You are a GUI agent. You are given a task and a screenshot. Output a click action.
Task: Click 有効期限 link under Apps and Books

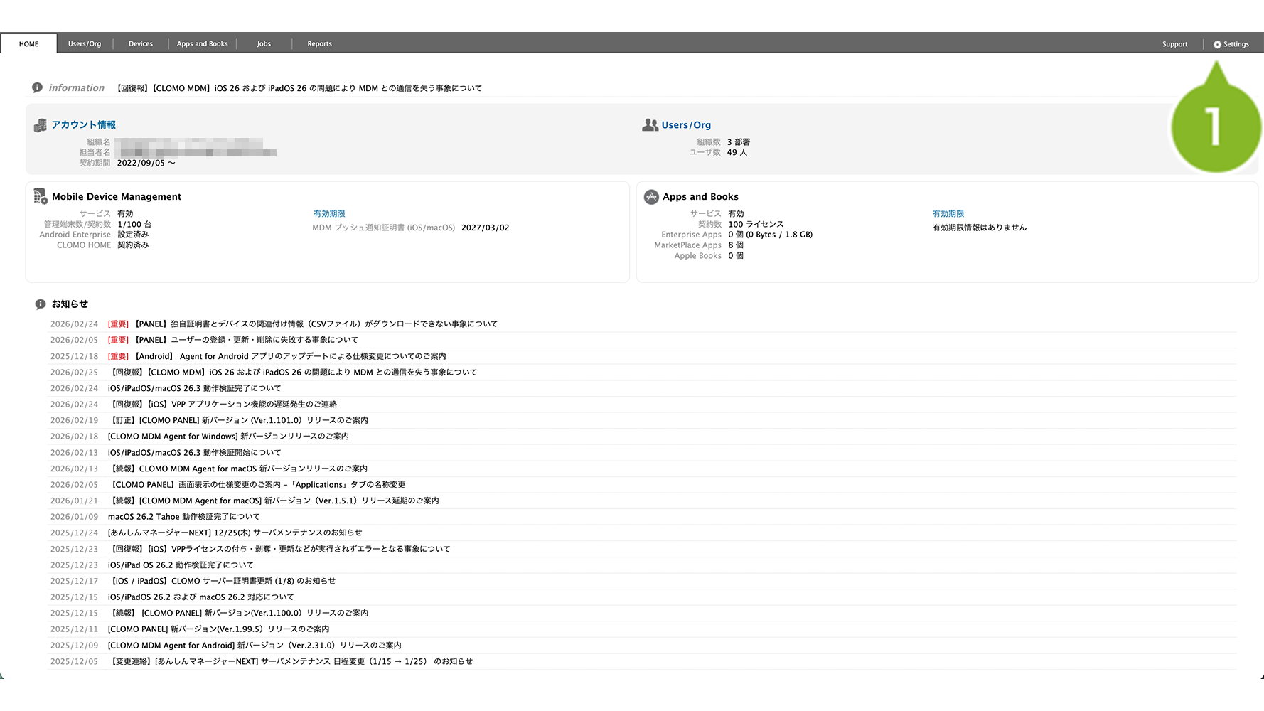(948, 214)
